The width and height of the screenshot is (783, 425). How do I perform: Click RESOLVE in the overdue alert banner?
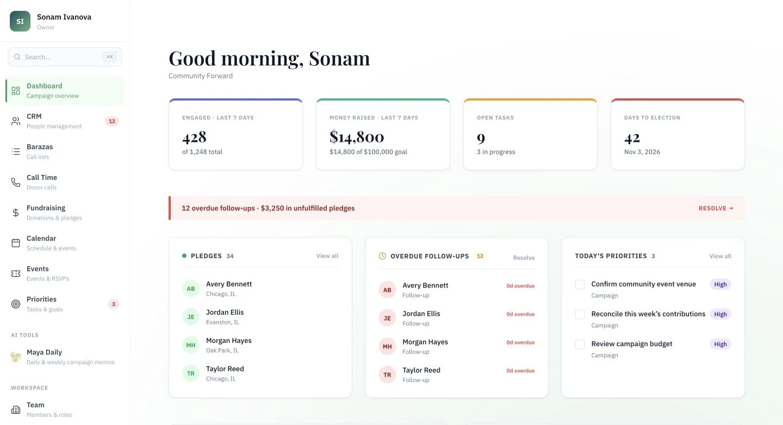[716, 208]
